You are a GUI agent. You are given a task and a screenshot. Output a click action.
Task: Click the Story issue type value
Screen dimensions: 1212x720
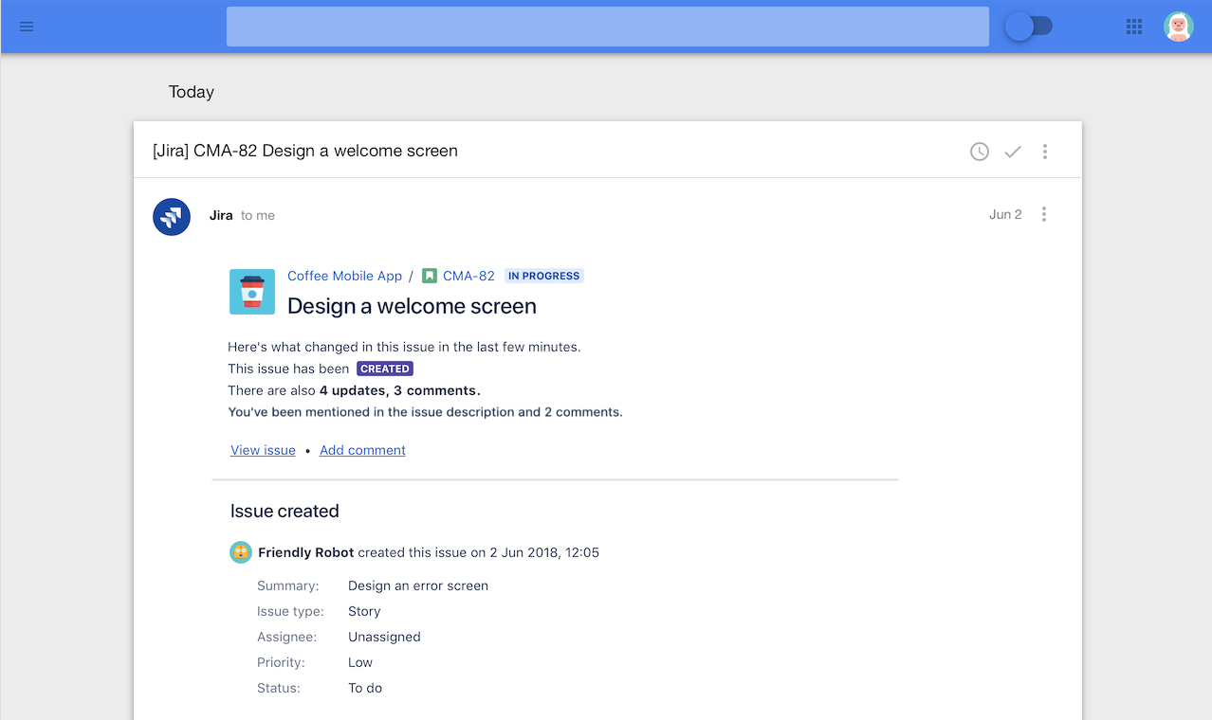(x=364, y=611)
